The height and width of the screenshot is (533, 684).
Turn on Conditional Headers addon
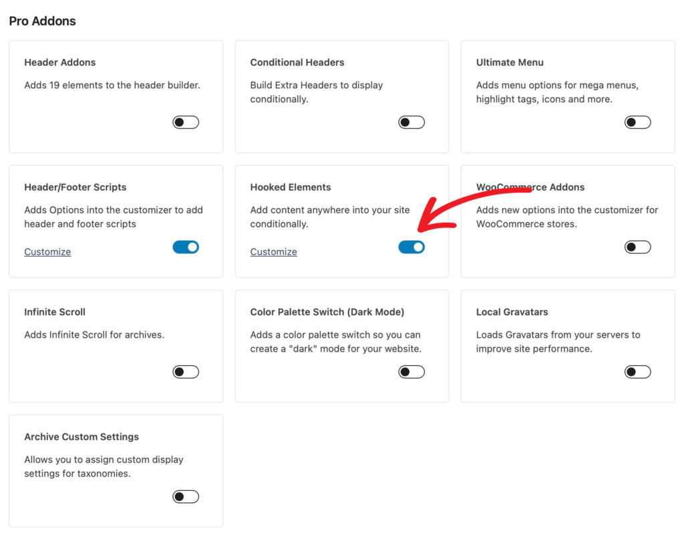click(411, 122)
